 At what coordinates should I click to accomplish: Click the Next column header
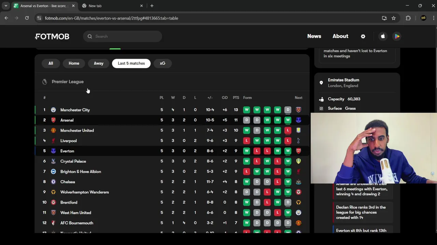tap(298, 98)
